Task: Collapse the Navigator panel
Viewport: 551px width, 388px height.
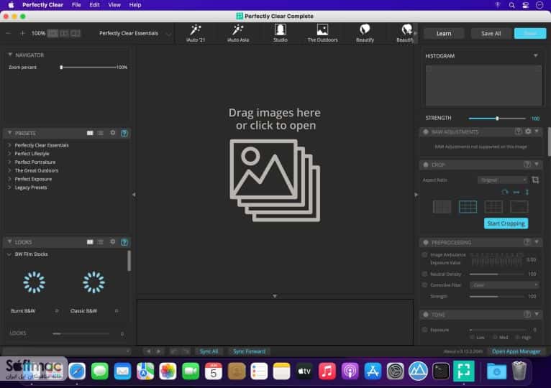Action: [10, 55]
